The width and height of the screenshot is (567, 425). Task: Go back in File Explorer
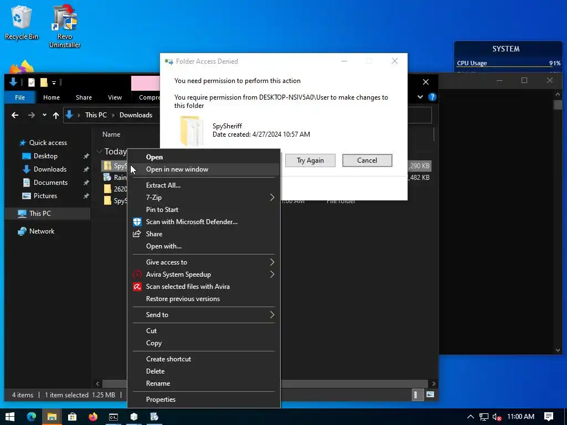click(15, 115)
